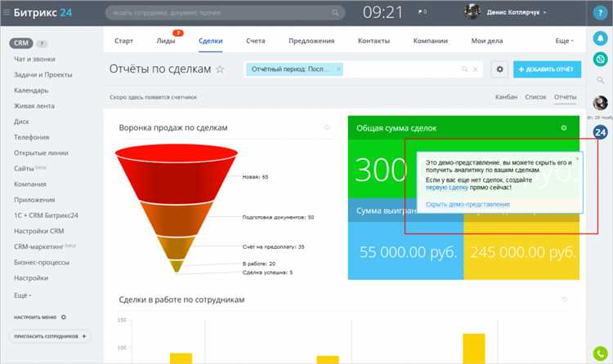Screen dimensions: 613x364
Task: Expand the Еще dropdown in the top tabs
Action: [564, 41]
